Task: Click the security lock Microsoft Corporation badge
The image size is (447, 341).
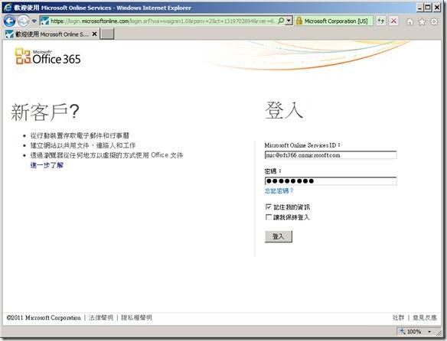Action: tap(334, 21)
